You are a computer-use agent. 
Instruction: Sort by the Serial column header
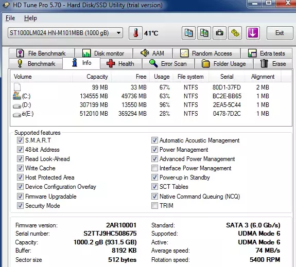(x=227, y=77)
